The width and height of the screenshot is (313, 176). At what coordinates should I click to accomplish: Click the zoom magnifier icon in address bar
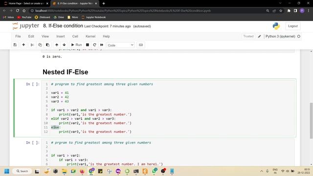click(x=268, y=11)
